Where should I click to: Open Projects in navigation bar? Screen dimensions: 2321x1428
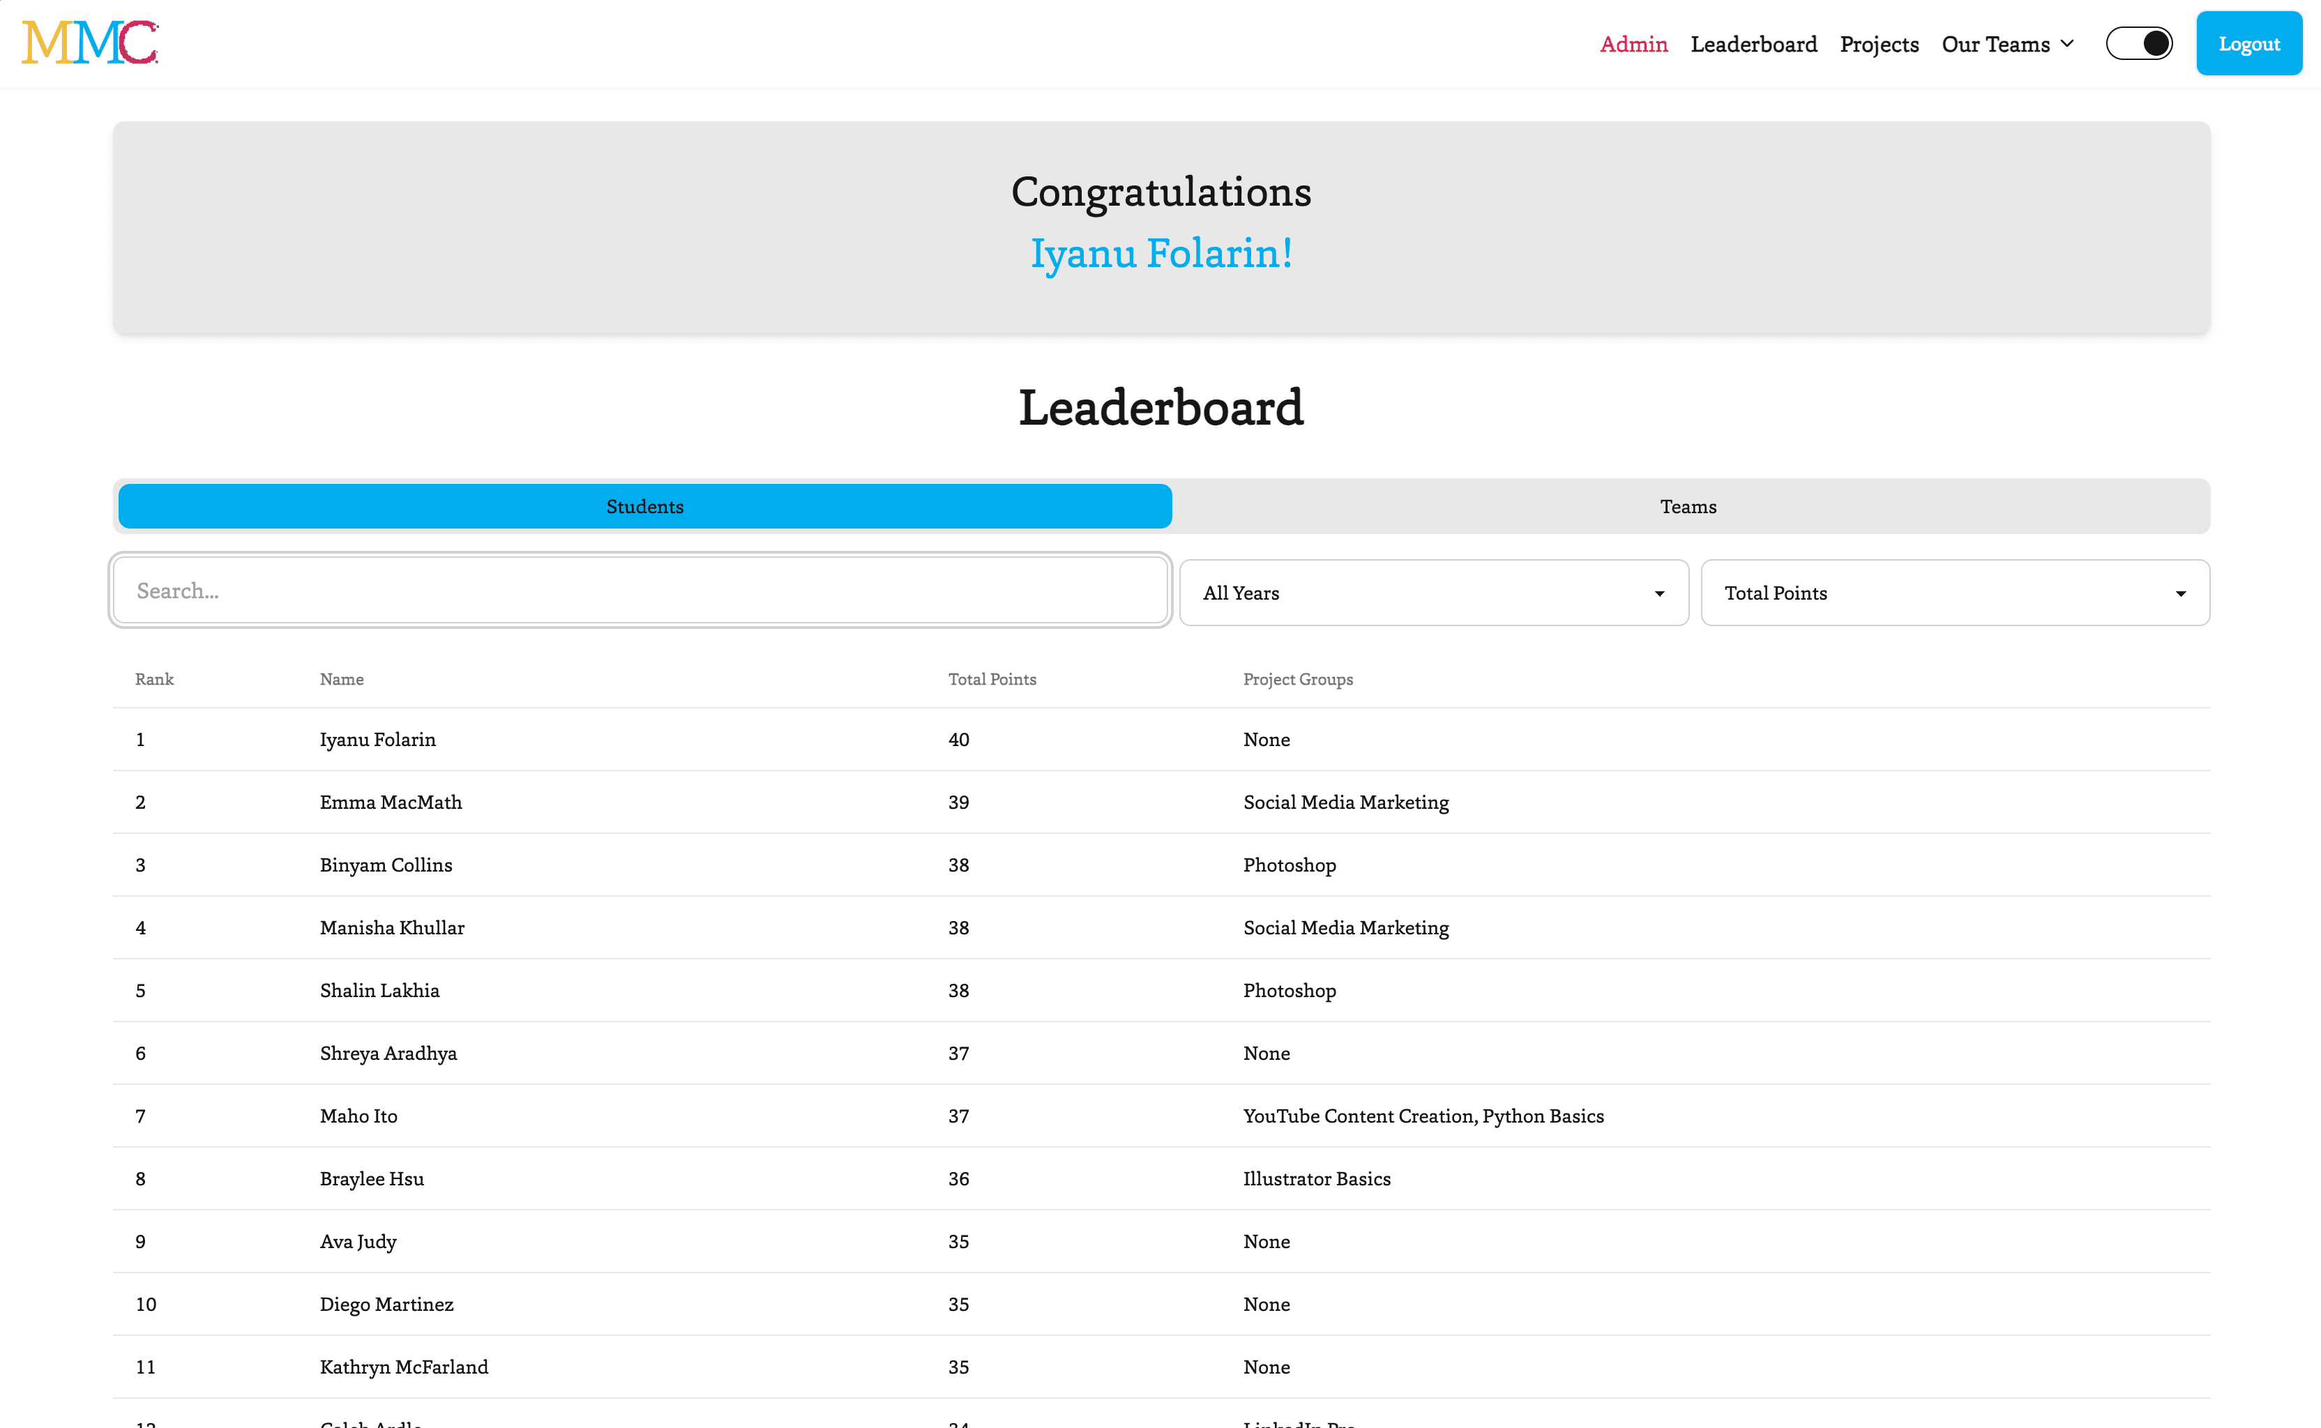(1878, 45)
